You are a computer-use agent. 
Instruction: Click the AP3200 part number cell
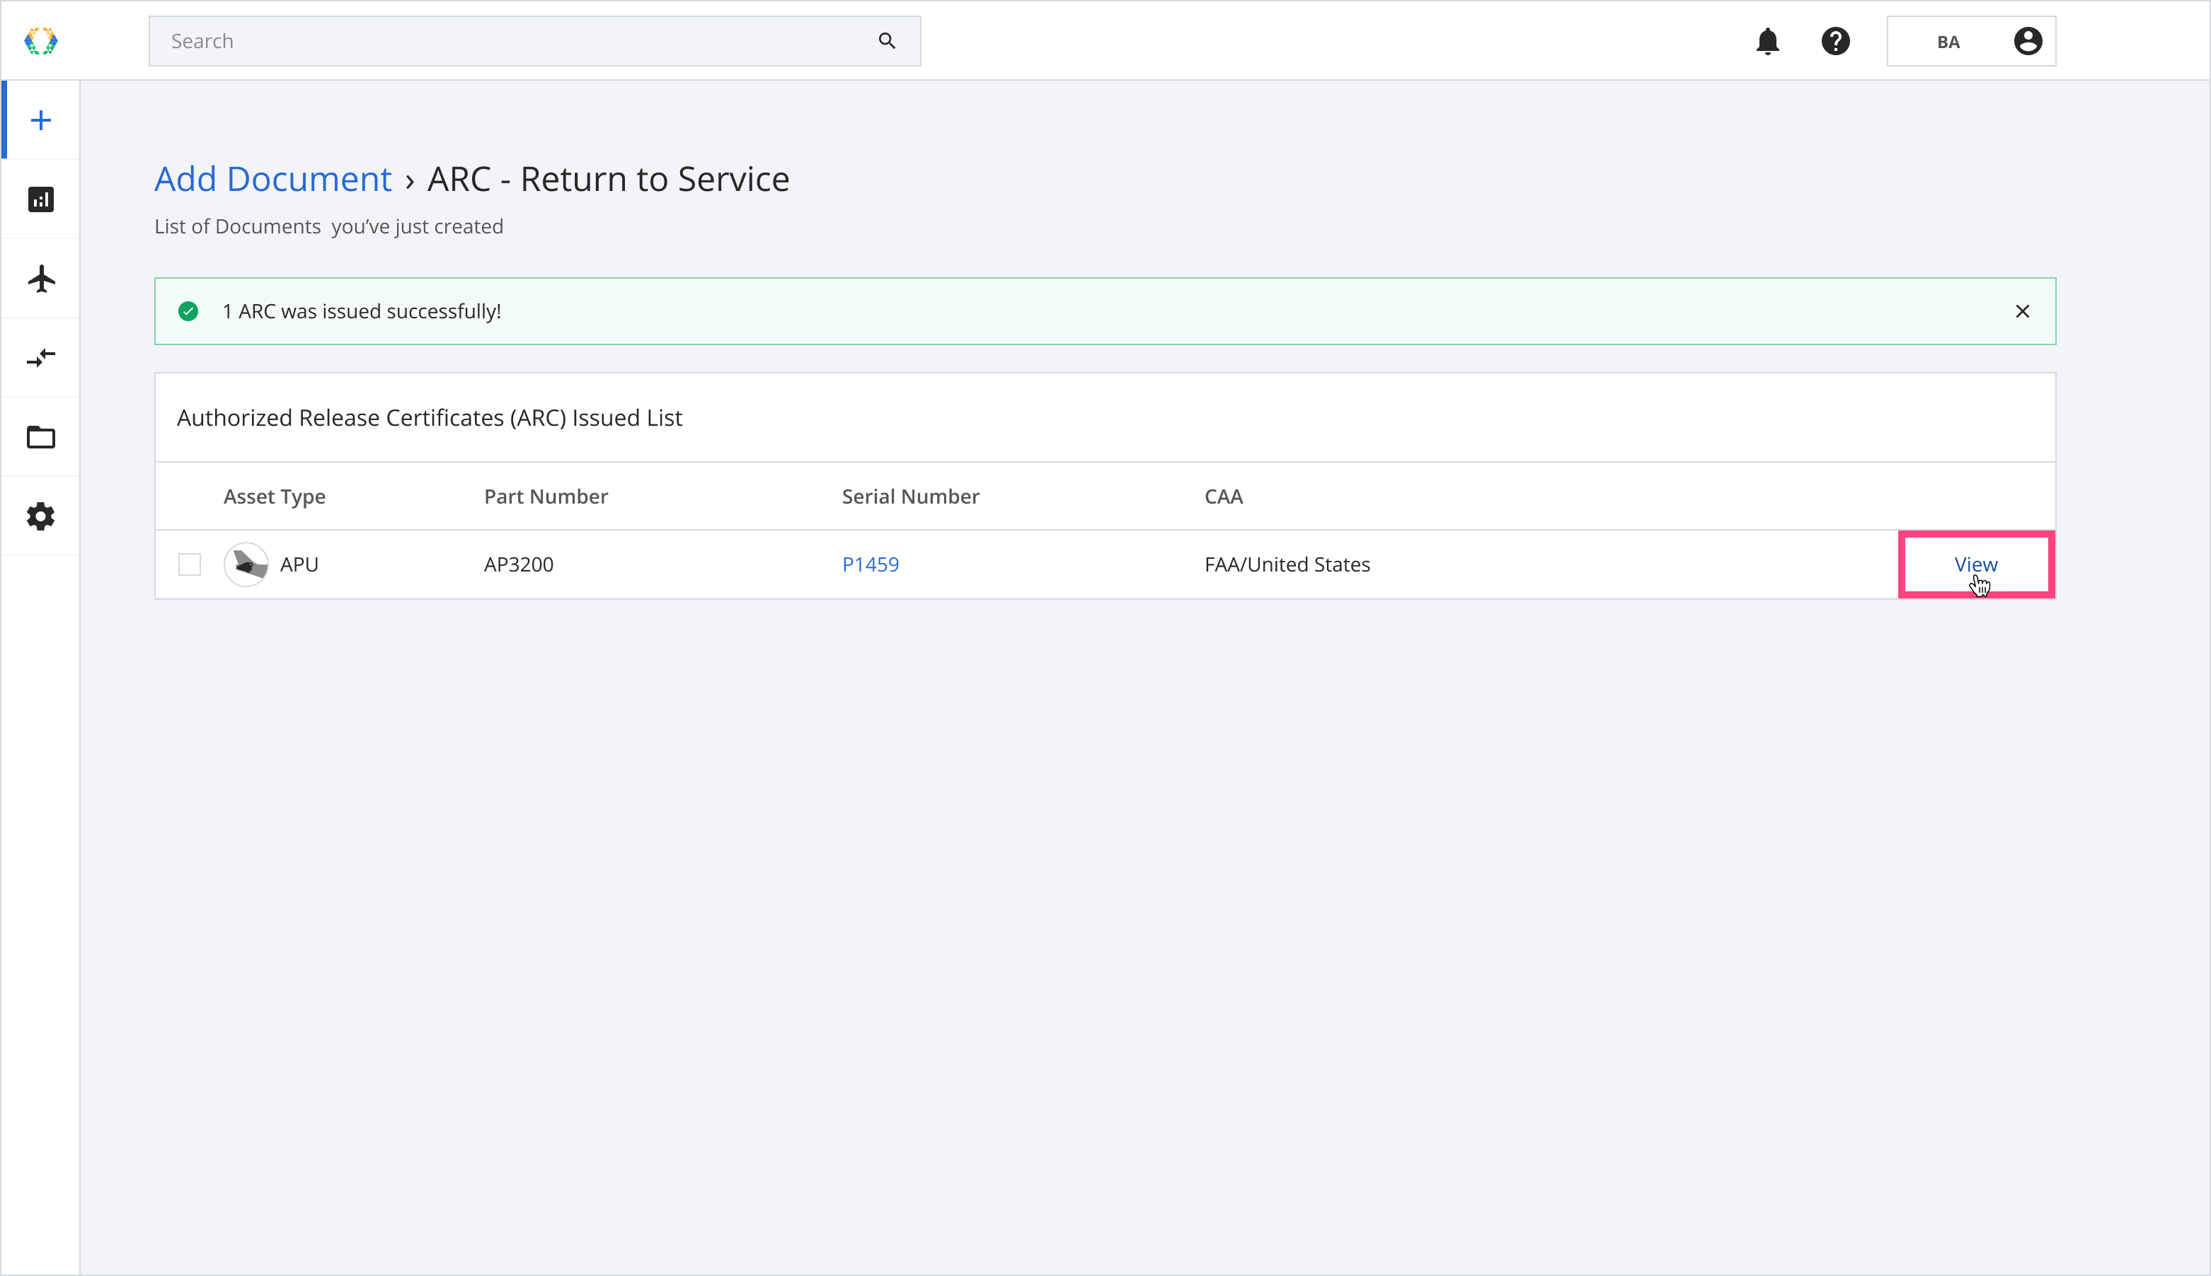[x=518, y=564]
